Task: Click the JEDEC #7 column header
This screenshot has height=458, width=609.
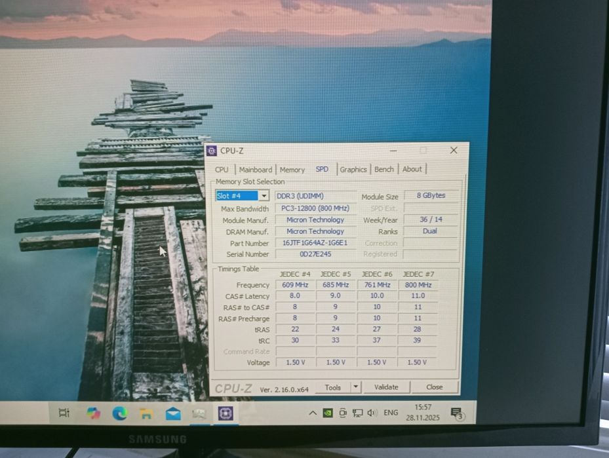Action: 418,274
